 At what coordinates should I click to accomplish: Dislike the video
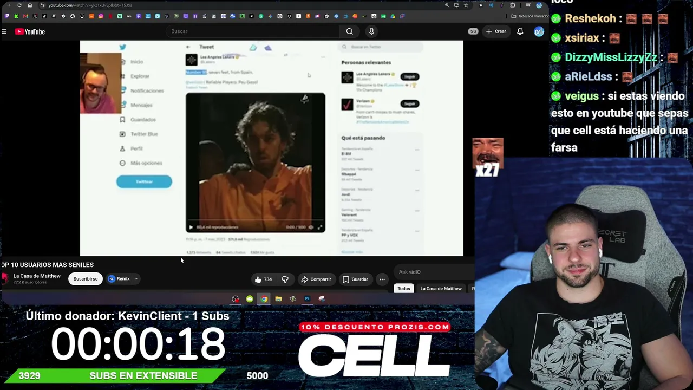[x=285, y=279]
